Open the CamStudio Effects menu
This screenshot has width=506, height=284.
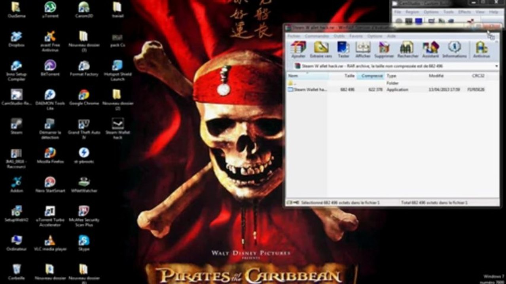click(464, 12)
